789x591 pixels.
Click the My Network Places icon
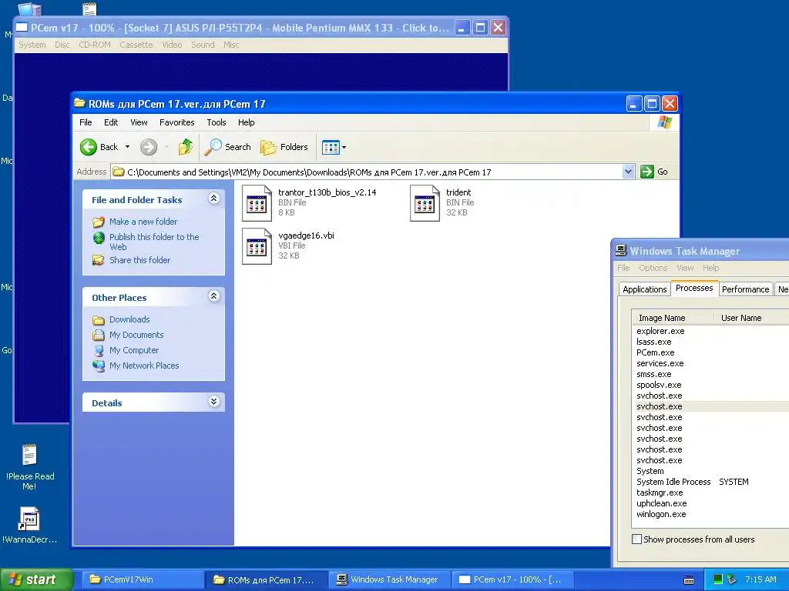coord(99,366)
